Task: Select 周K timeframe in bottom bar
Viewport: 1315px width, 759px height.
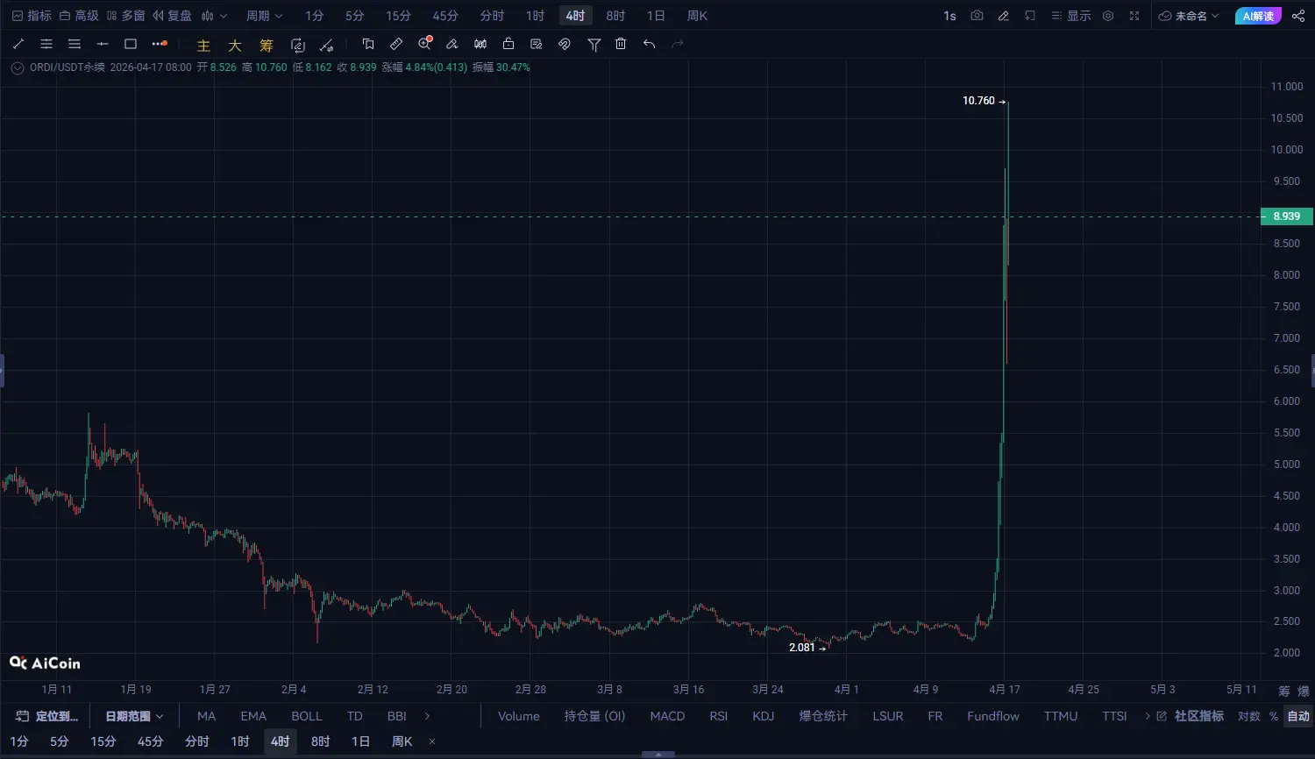Action: (x=402, y=741)
